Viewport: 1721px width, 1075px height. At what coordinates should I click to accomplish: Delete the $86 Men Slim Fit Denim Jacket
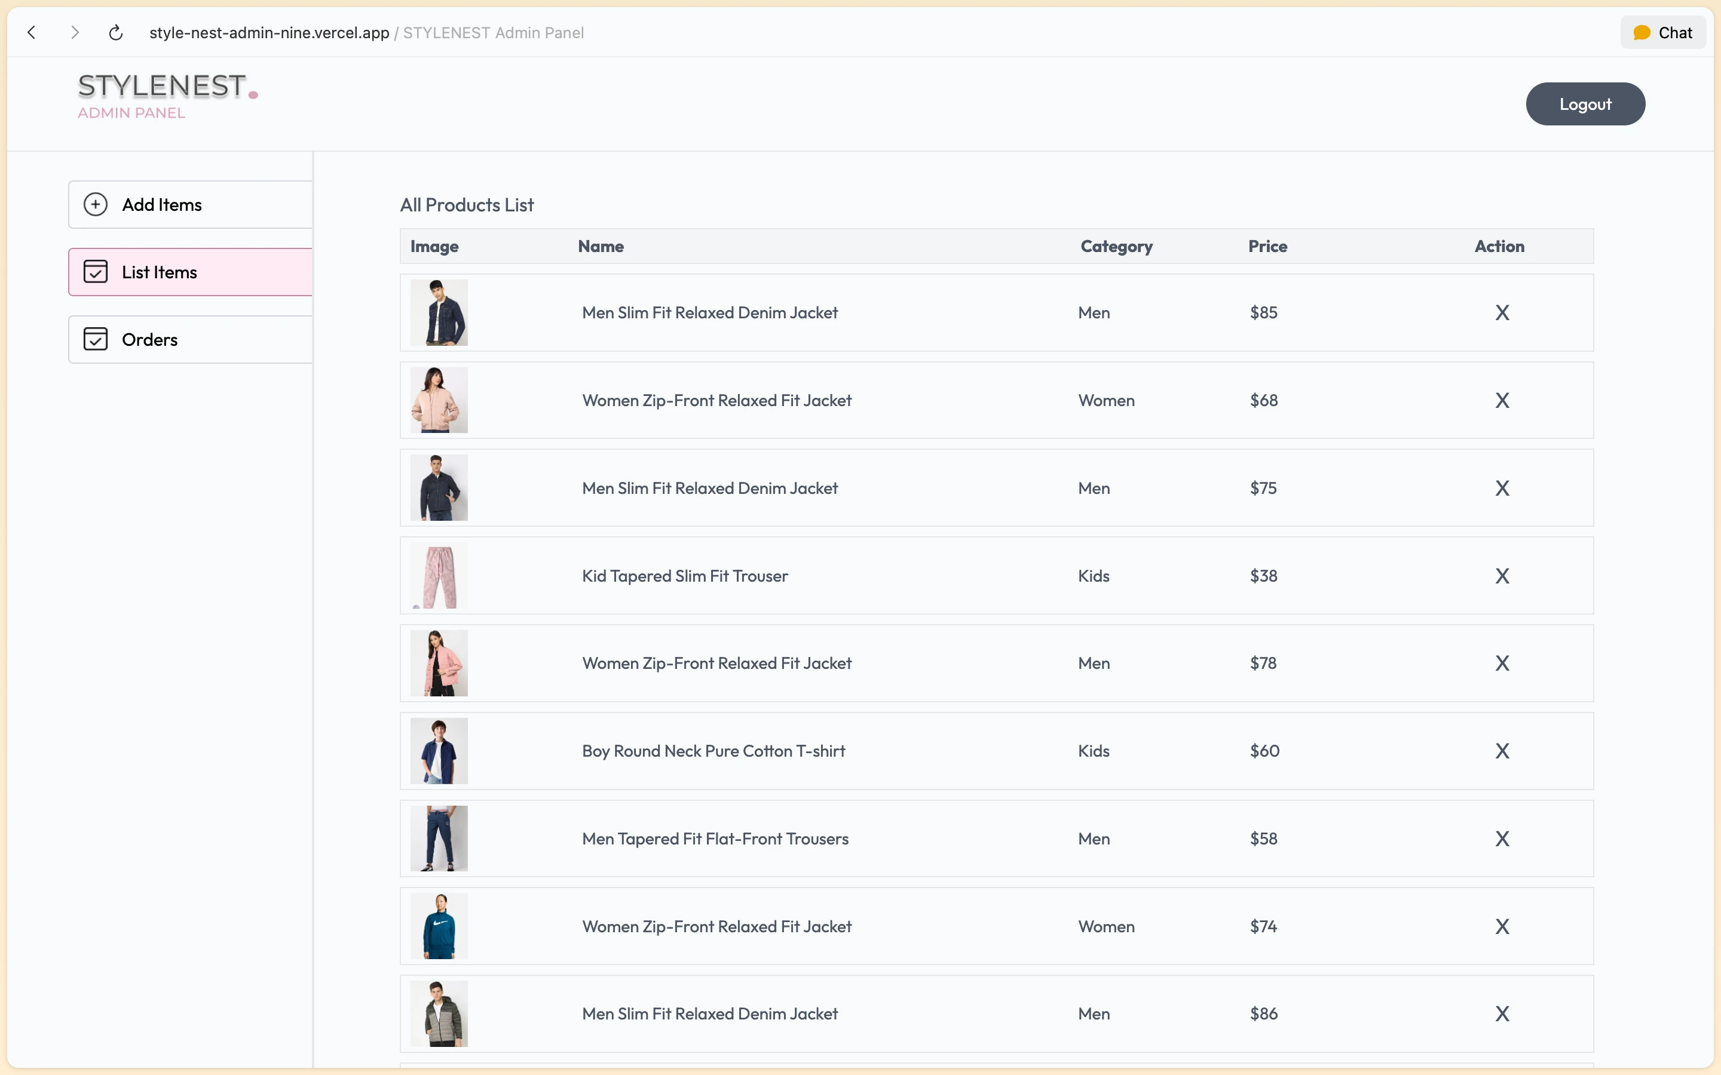click(1502, 1014)
